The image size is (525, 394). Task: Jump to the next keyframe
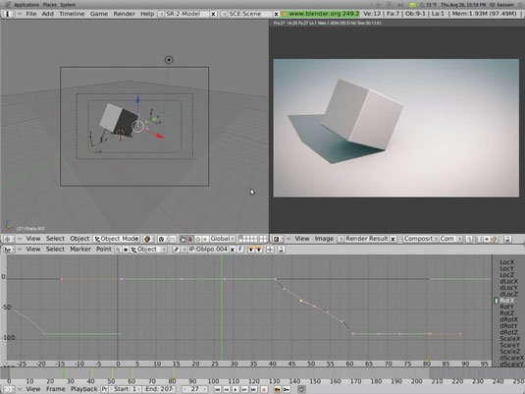(x=244, y=390)
